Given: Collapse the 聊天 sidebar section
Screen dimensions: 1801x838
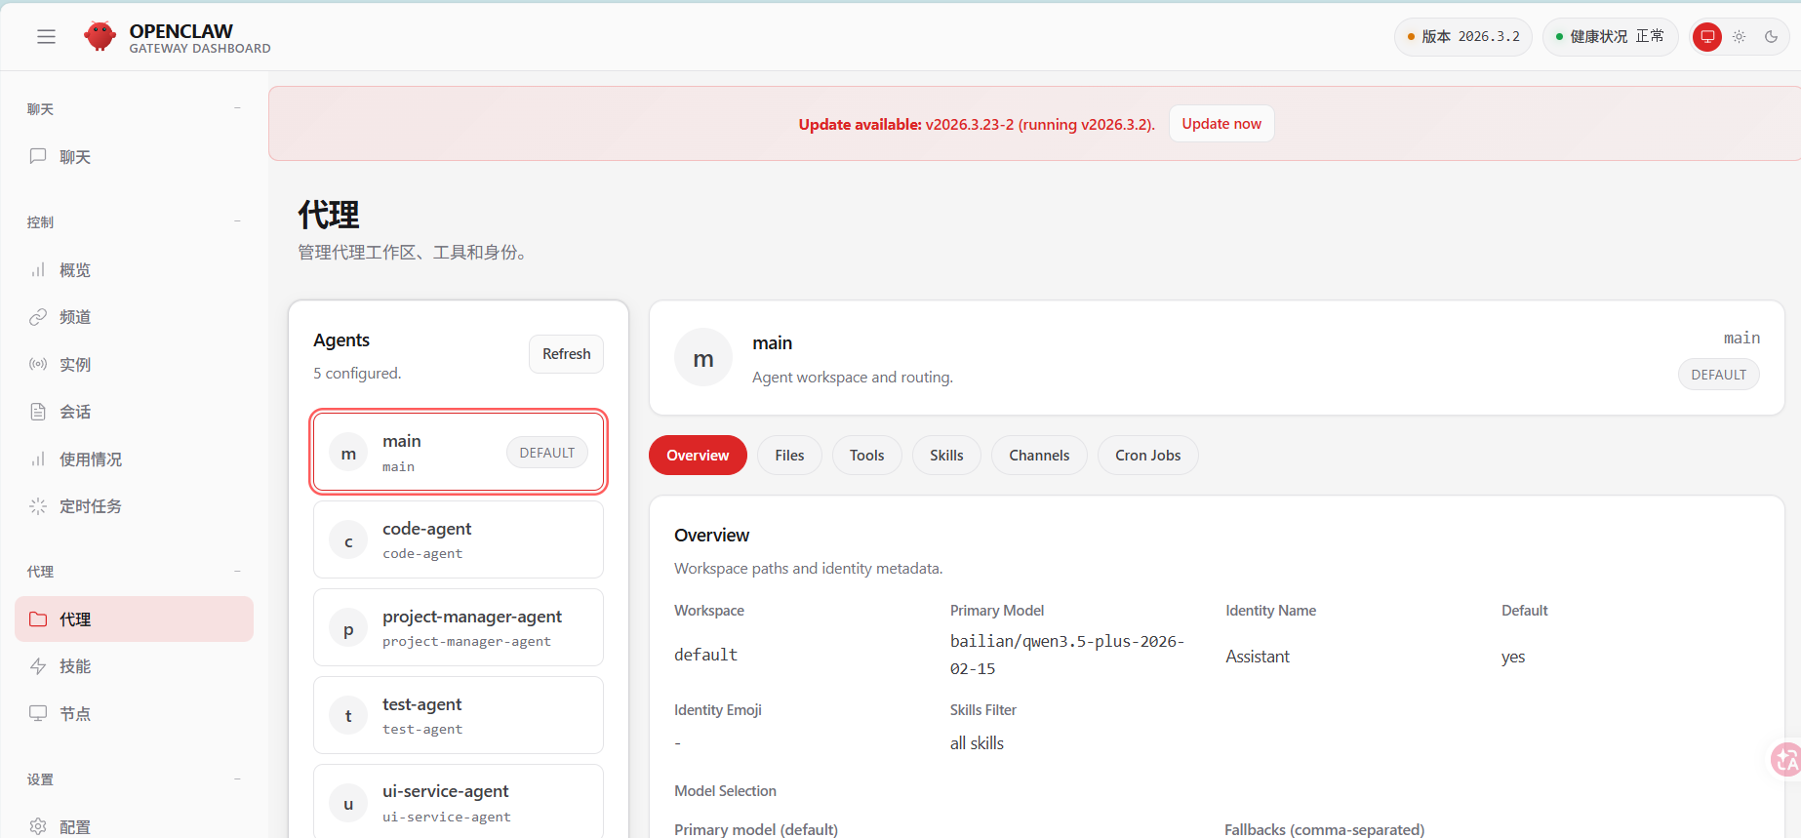Looking at the screenshot, I should point(237,108).
